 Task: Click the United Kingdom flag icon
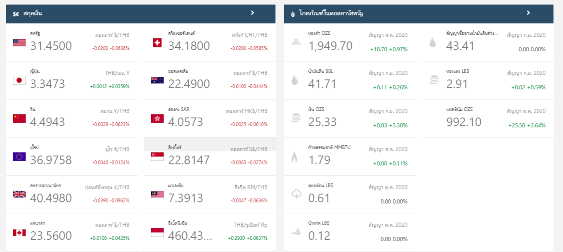click(x=19, y=194)
